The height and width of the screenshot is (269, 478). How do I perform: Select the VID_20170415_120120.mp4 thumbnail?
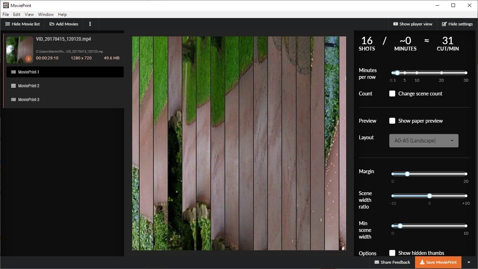20,50
